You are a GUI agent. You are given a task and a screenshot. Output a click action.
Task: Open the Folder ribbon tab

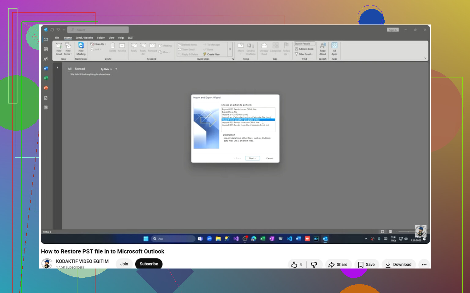pyautogui.click(x=101, y=38)
